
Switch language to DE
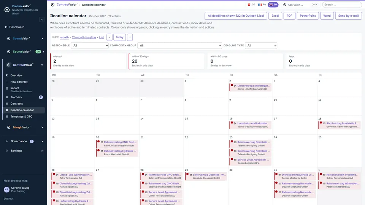tap(251, 5)
